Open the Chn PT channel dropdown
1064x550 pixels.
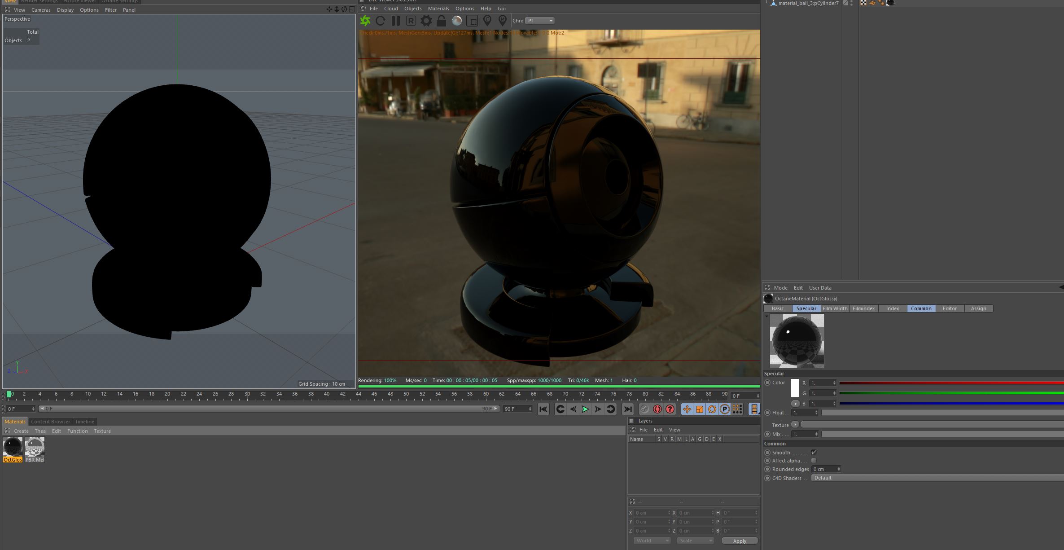pyautogui.click(x=540, y=21)
